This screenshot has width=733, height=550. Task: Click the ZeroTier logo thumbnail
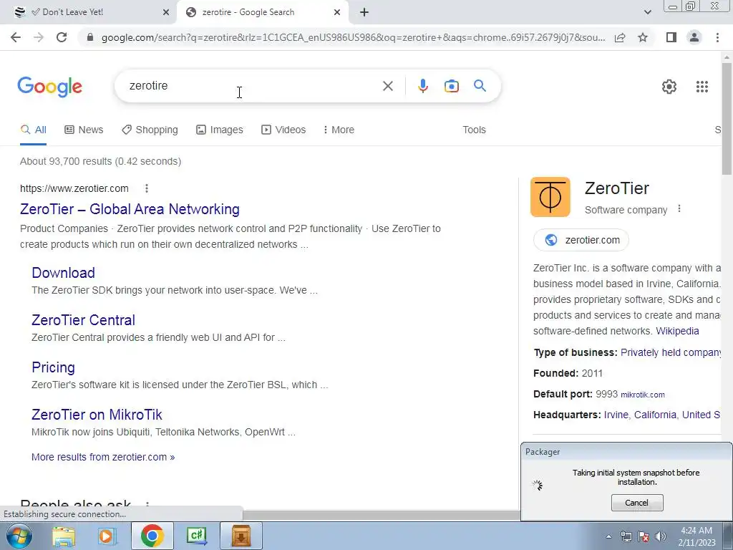[550, 197]
